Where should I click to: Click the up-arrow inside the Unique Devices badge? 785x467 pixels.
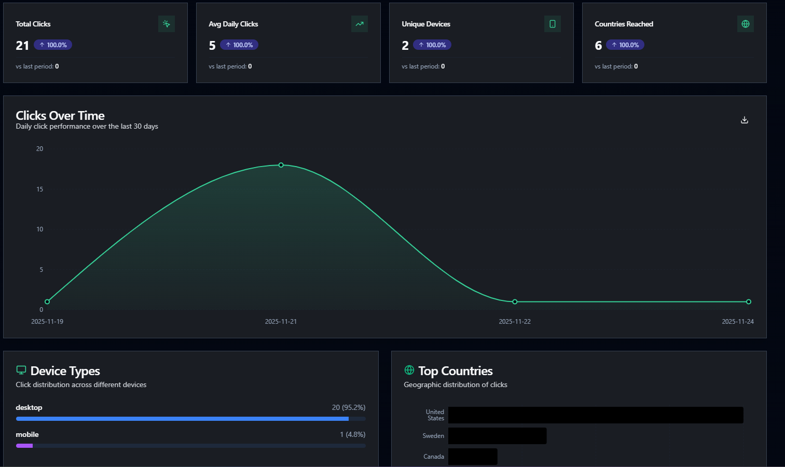(421, 45)
